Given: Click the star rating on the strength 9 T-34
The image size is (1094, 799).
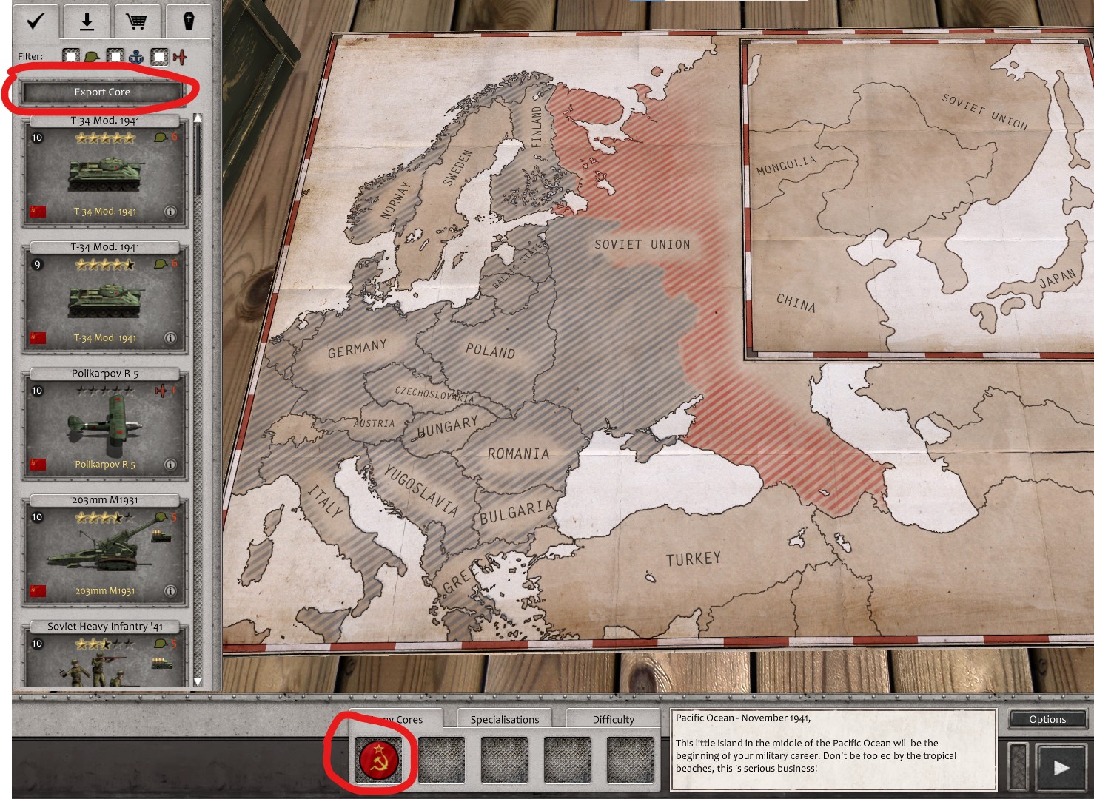Looking at the screenshot, I should point(105,265).
